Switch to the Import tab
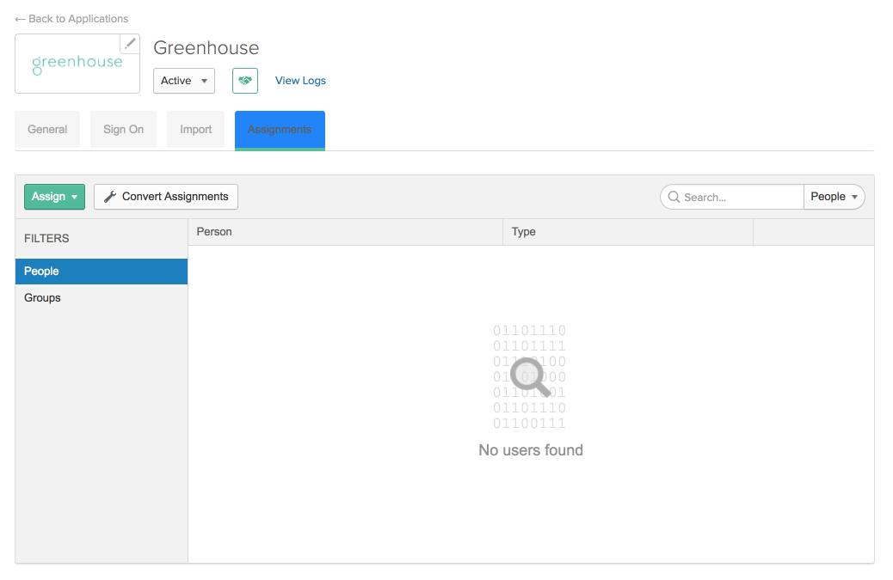Screen dimensions: 893x580 196,130
